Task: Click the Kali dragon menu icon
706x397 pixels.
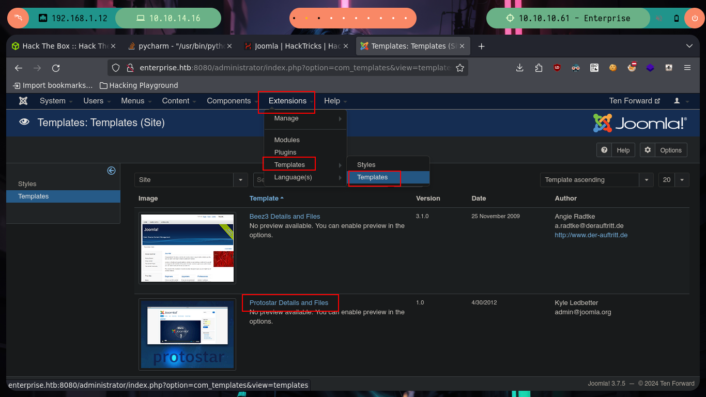Action: (x=18, y=18)
